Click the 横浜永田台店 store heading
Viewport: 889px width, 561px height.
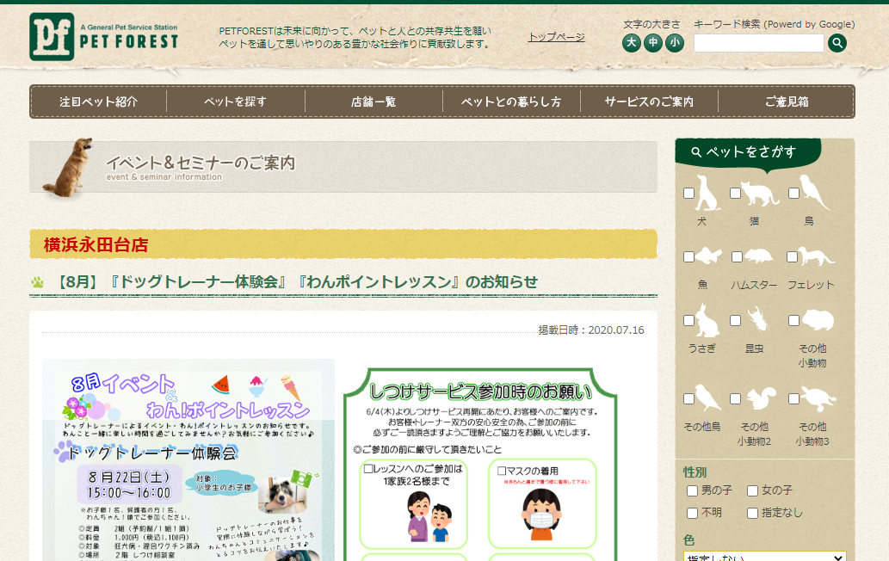(96, 245)
